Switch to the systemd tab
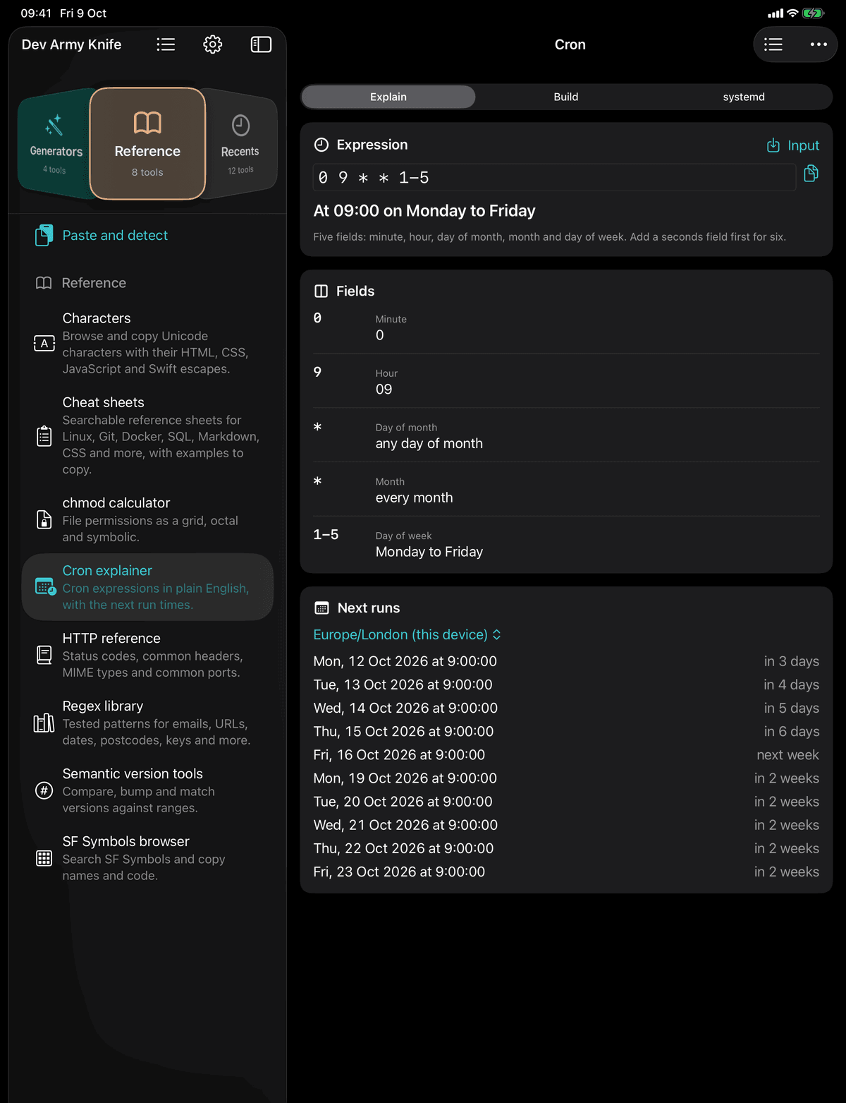 744,97
